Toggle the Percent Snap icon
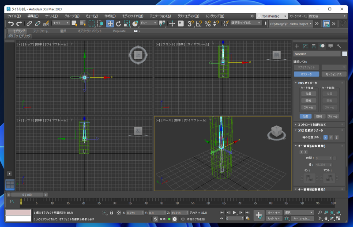 (207, 23)
